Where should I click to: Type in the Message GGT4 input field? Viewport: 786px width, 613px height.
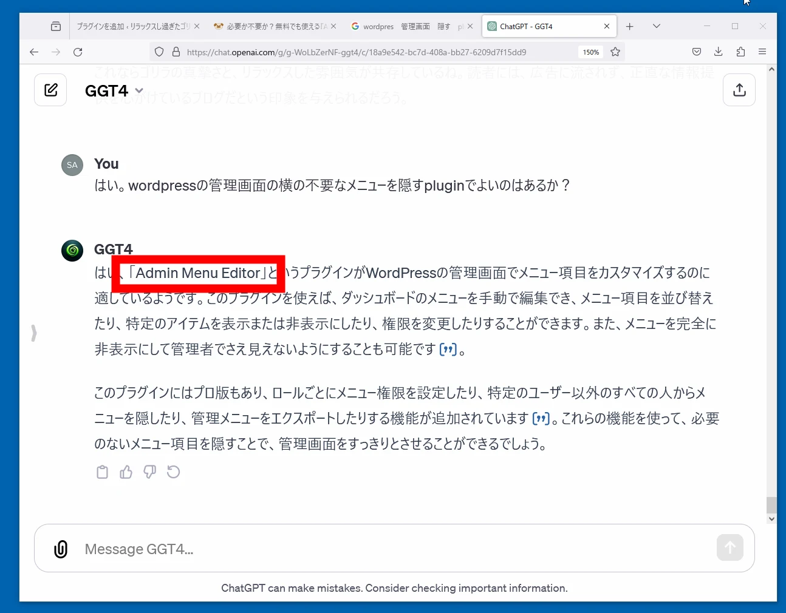coord(389,549)
